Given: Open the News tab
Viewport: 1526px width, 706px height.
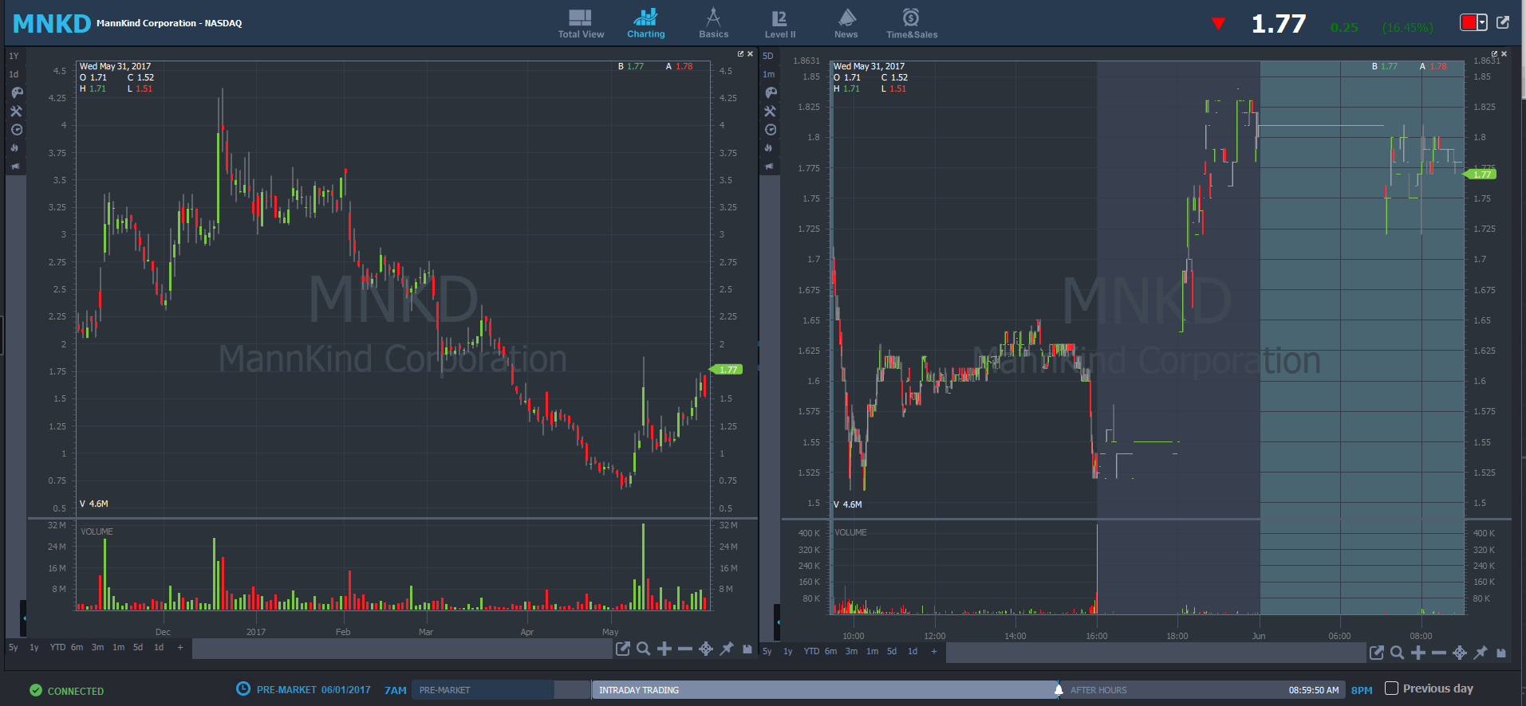Looking at the screenshot, I should pos(846,23).
